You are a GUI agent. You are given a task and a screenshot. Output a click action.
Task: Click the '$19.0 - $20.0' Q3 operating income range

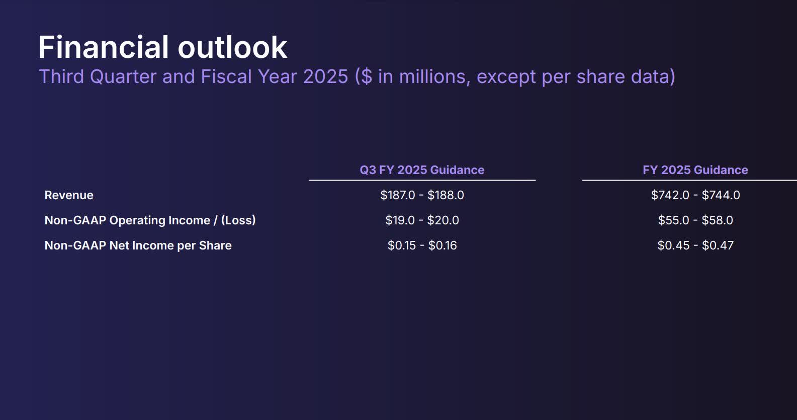point(422,220)
